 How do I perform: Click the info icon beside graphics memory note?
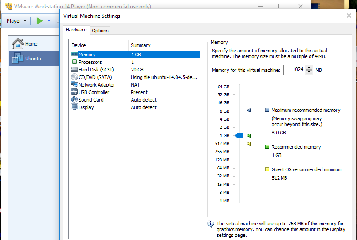[x=211, y=224]
